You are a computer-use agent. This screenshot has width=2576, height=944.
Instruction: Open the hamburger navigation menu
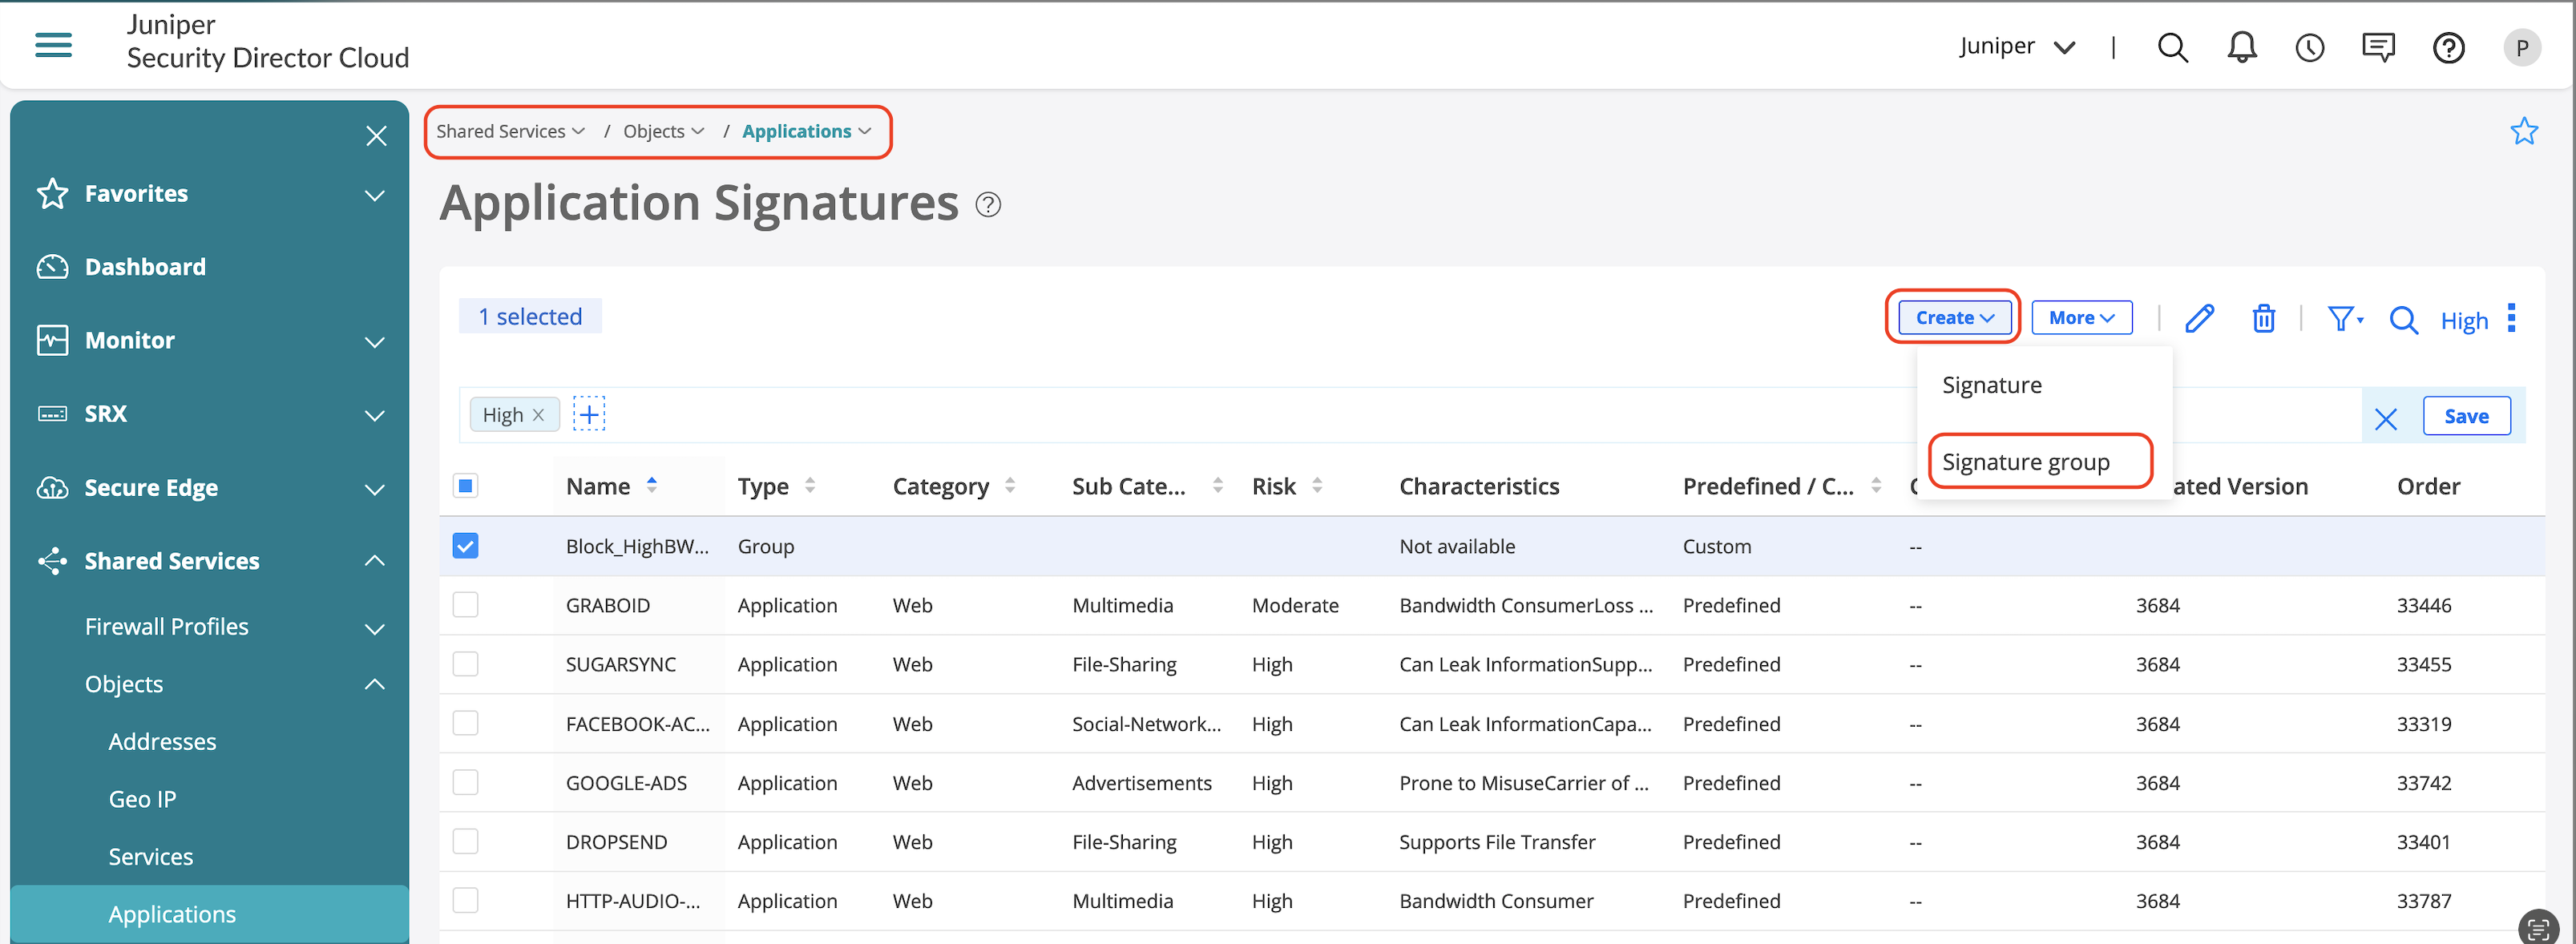53,45
